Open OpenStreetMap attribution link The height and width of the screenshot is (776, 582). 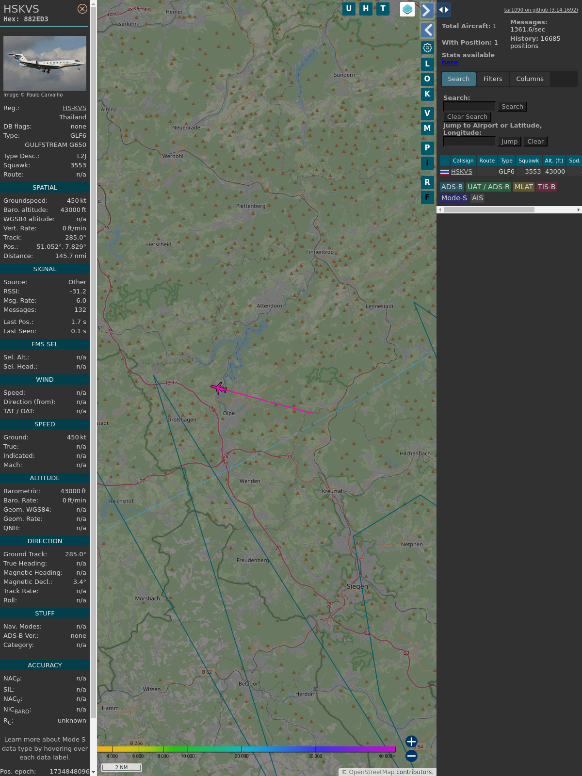372,772
